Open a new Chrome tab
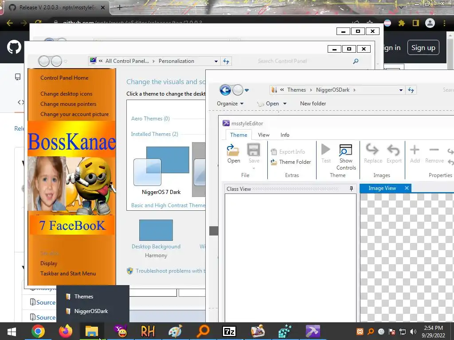 pos(120,8)
